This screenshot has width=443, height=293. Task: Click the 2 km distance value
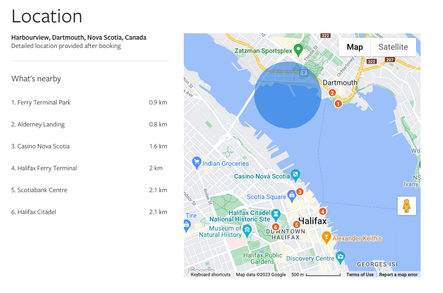(x=156, y=168)
